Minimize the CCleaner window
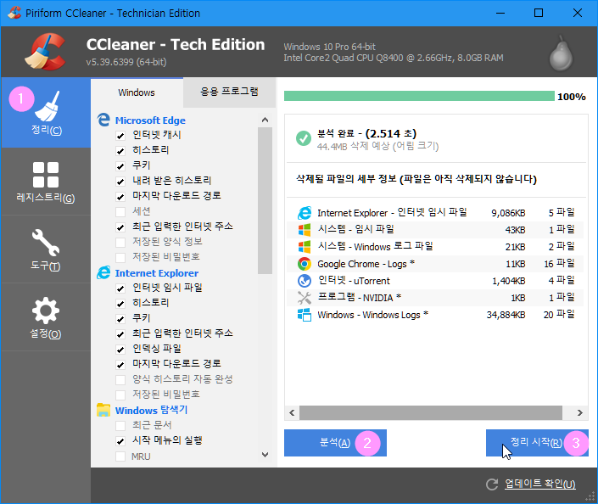The height and width of the screenshot is (504, 598). tap(500, 13)
